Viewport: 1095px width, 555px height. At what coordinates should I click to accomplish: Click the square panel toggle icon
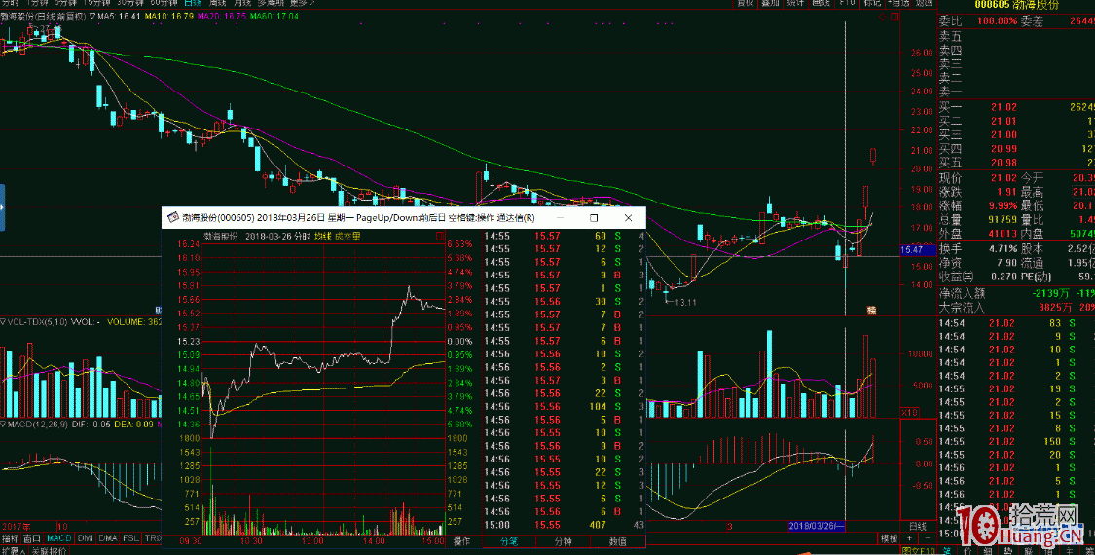pos(894,16)
